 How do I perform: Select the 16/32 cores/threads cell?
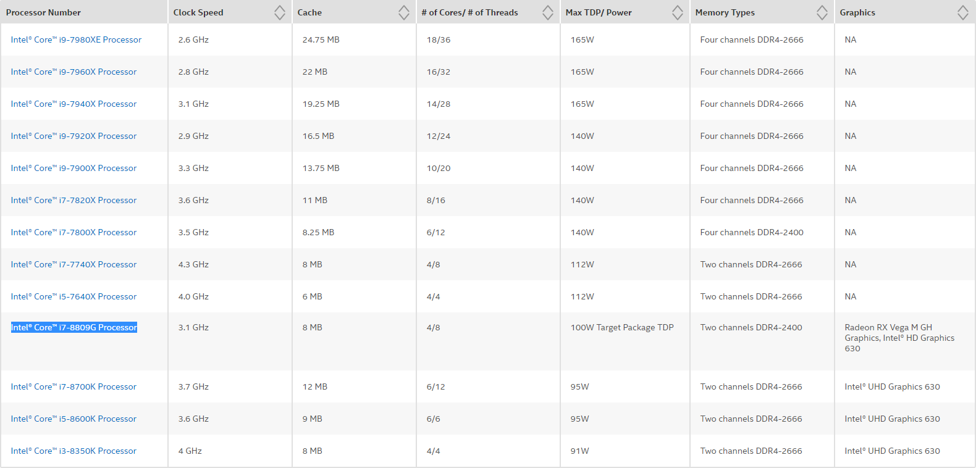click(489, 72)
